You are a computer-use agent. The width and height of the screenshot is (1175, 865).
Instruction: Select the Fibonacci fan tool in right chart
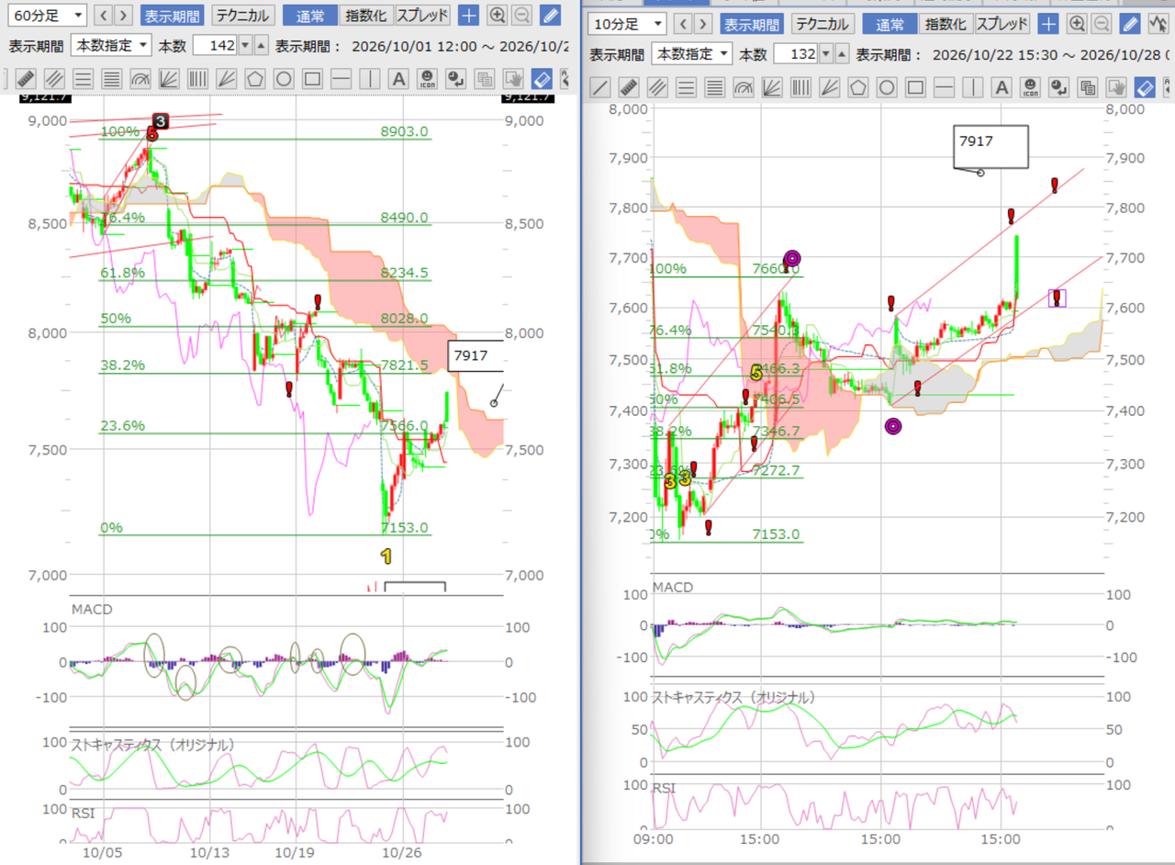click(x=771, y=88)
